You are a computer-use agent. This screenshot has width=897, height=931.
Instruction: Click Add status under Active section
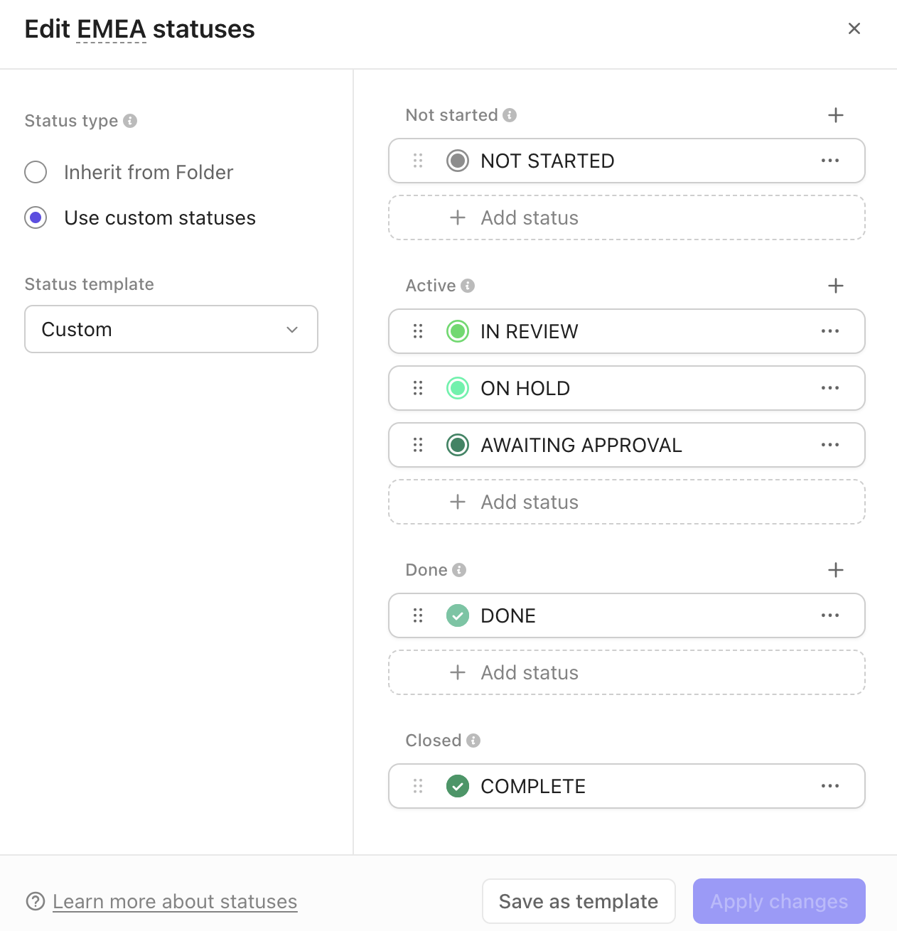[626, 502]
